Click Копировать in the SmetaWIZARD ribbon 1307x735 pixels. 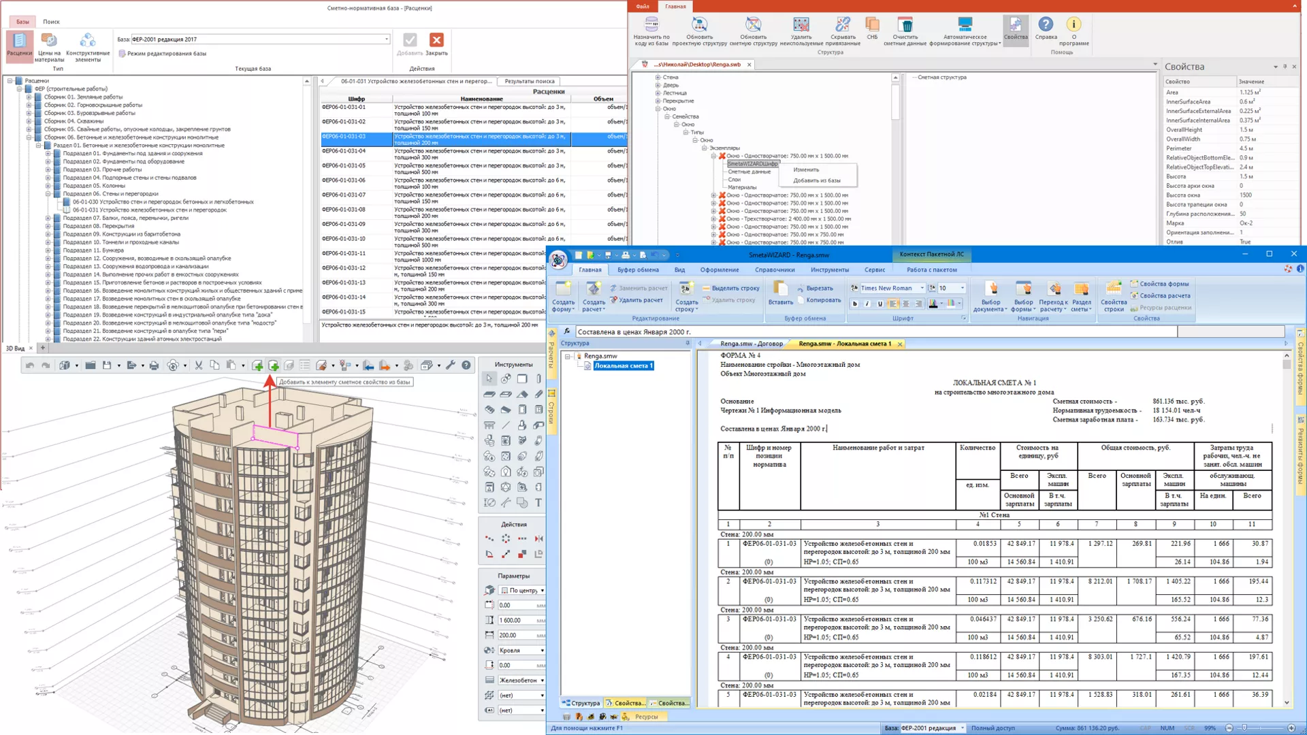(819, 299)
